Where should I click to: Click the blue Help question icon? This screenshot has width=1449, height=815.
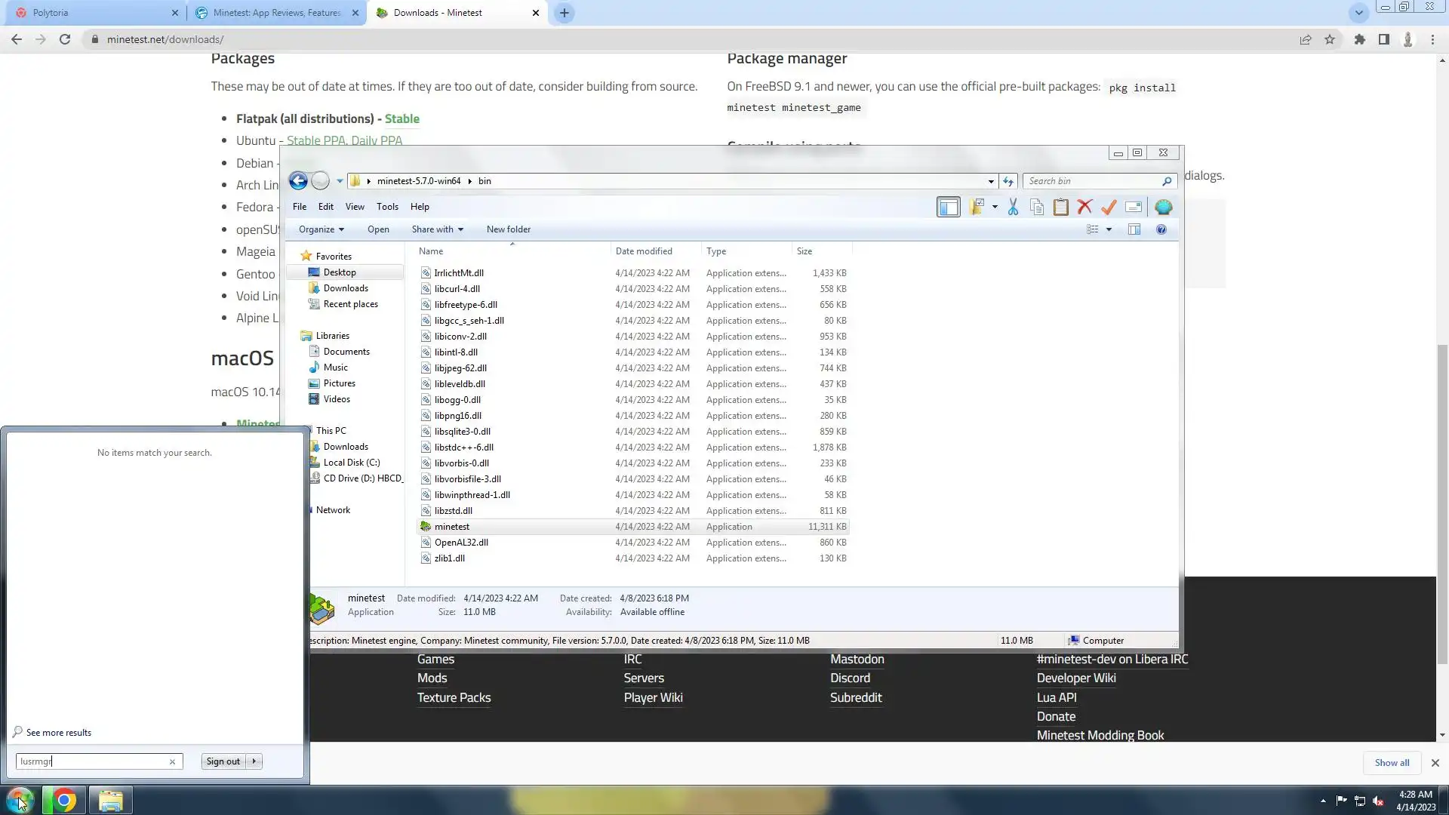click(x=1161, y=229)
